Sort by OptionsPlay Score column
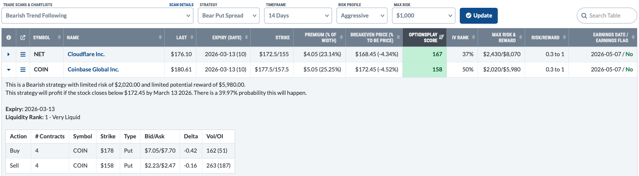 441,37
